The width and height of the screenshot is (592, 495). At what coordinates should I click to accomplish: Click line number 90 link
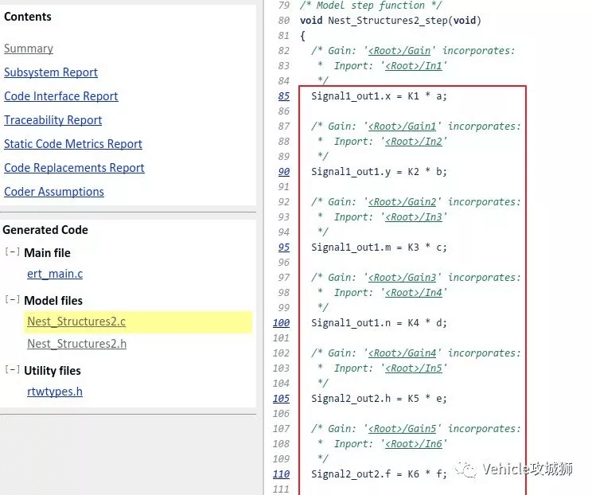pos(284,171)
